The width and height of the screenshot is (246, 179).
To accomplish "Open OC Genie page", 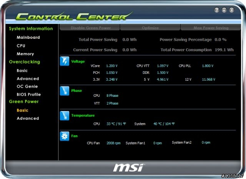I will [27, 86].
